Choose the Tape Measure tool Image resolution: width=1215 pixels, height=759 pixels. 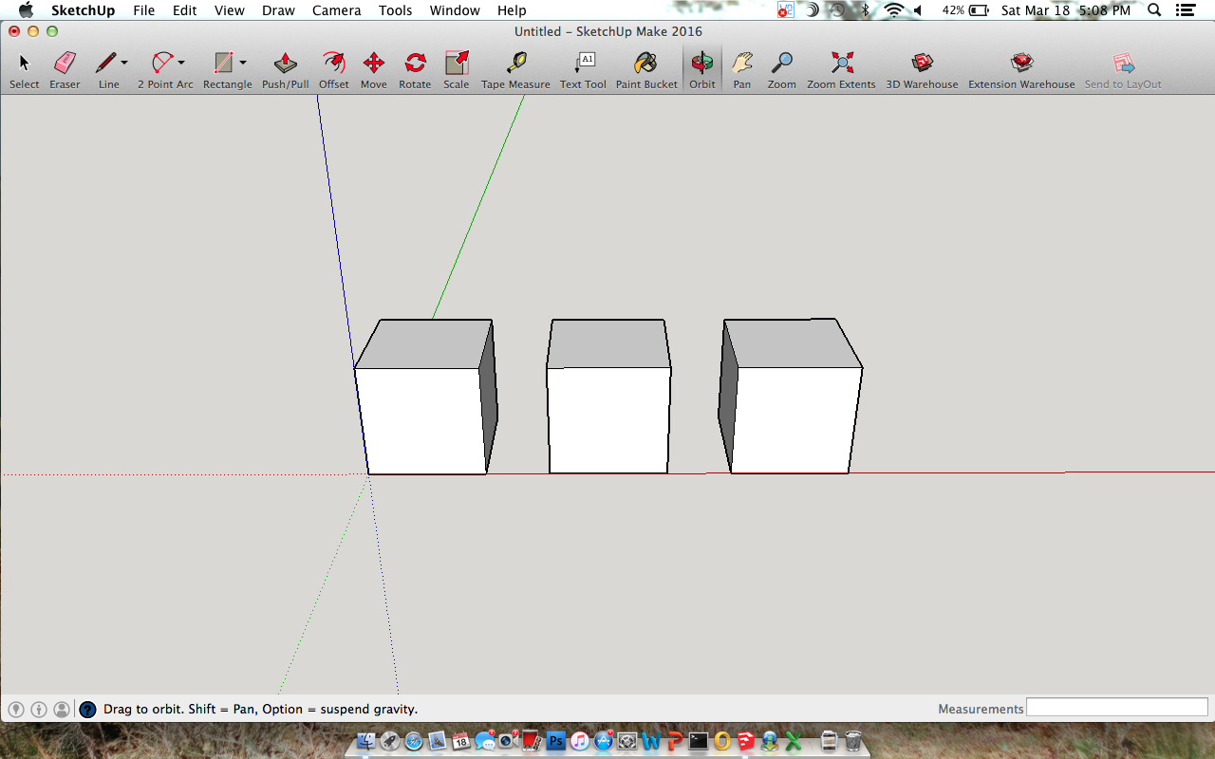[515, 69]
